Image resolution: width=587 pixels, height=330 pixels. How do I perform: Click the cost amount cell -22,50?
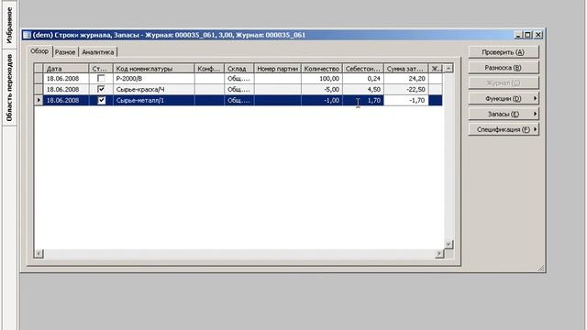point(405,90)
